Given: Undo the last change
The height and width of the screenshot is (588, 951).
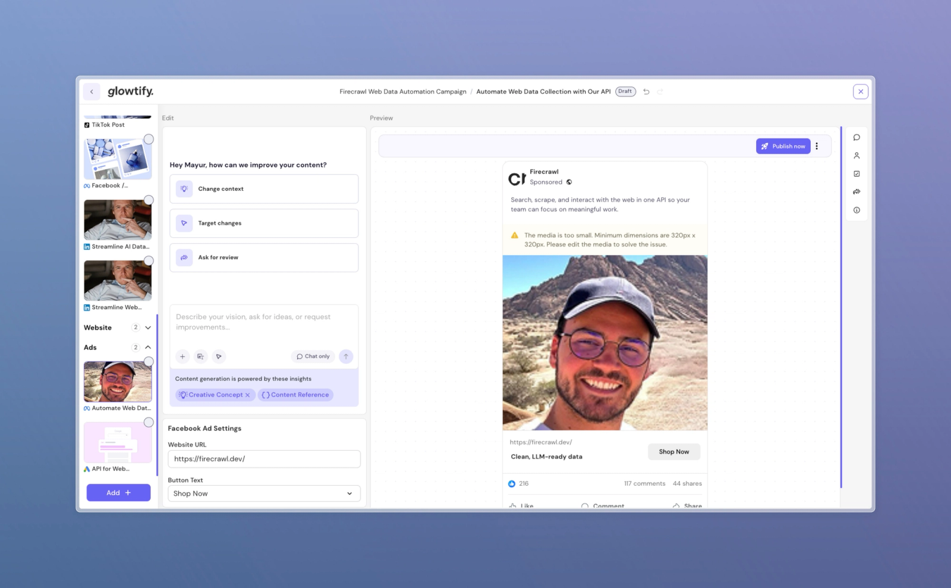Looking at the screenshot, I should pyautogui.click(x=646, y=92).
